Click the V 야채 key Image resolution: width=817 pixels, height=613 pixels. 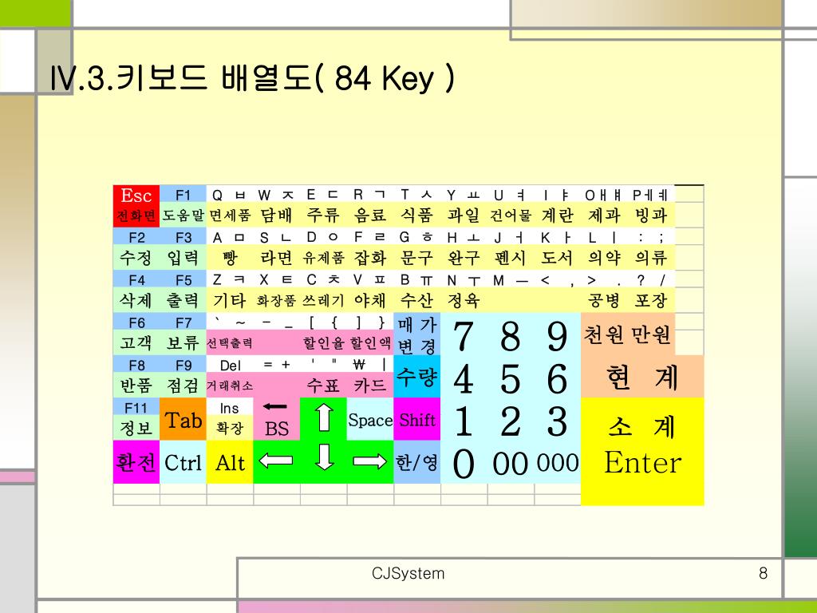pyautogui.click(x=370, y=291)
